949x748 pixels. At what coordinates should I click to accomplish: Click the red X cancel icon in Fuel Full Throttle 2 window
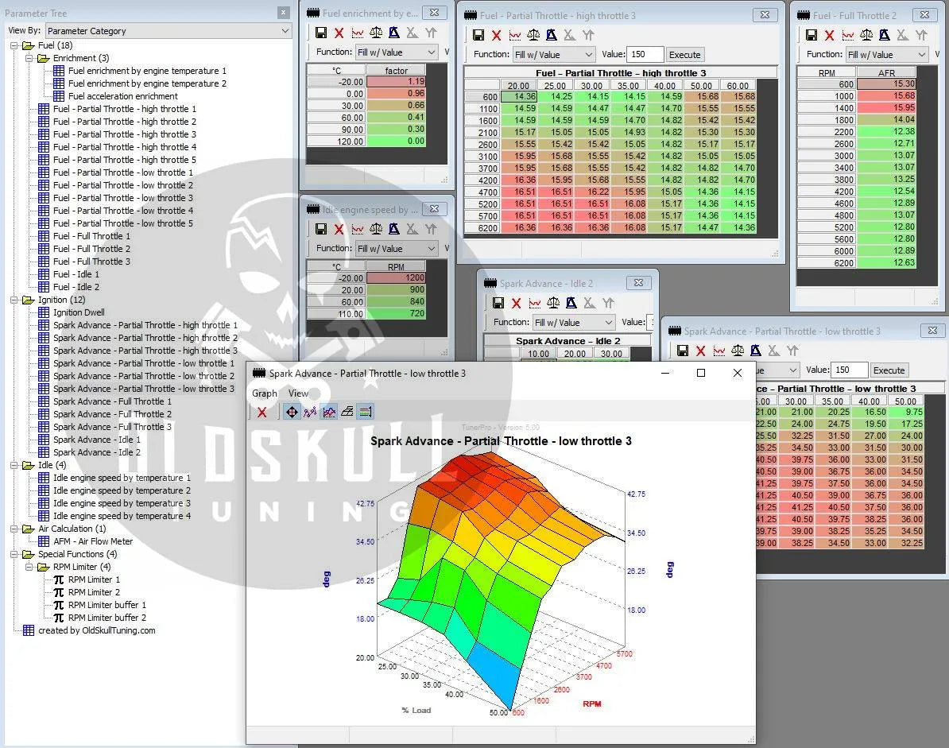click(x=830, y=35)
